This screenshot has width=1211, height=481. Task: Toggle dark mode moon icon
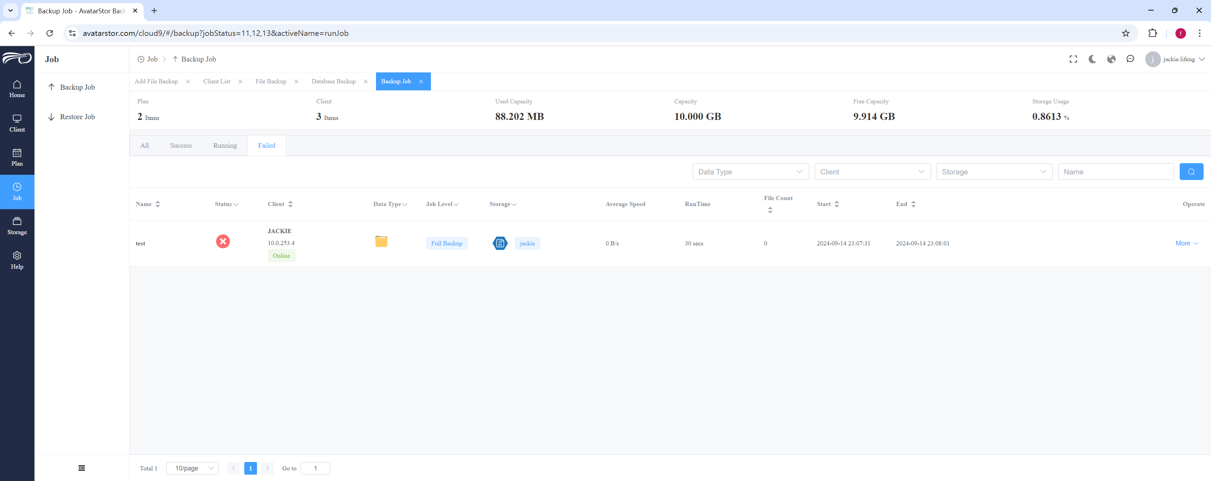1092,59
